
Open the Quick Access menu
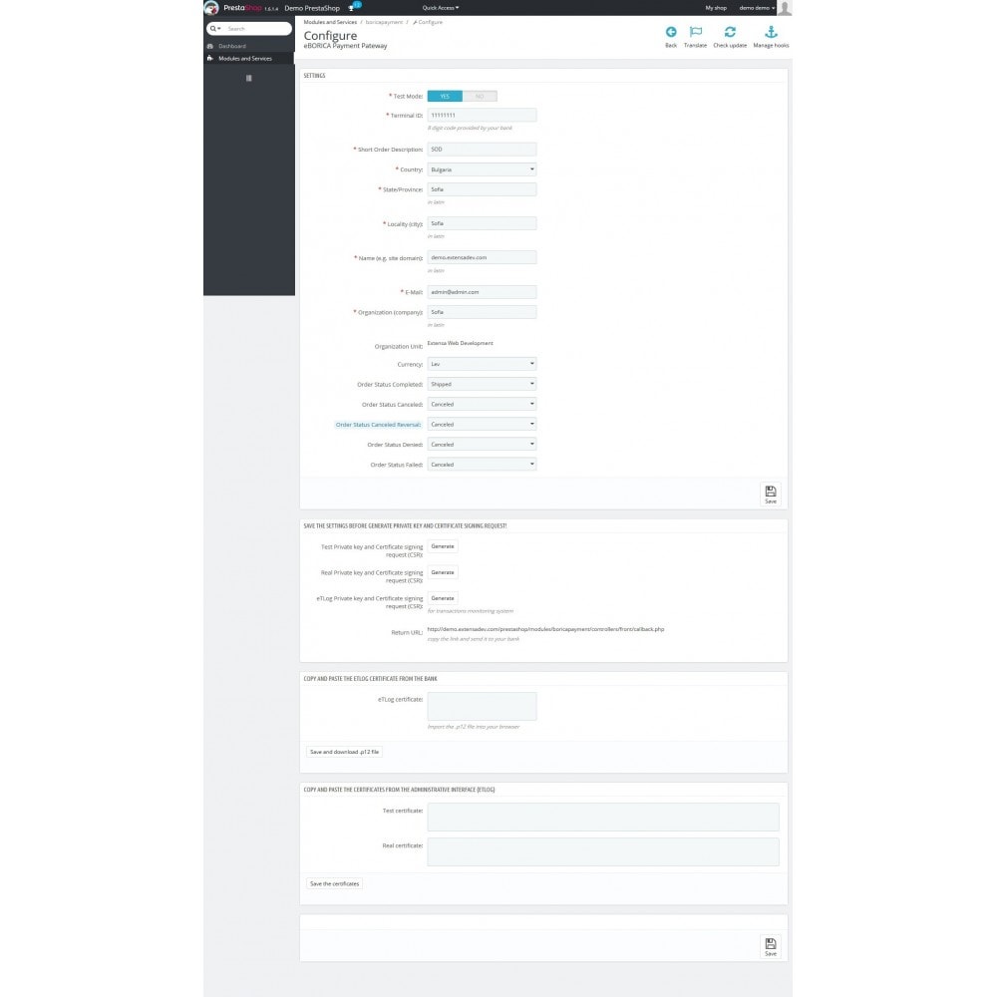coord(440,8)
